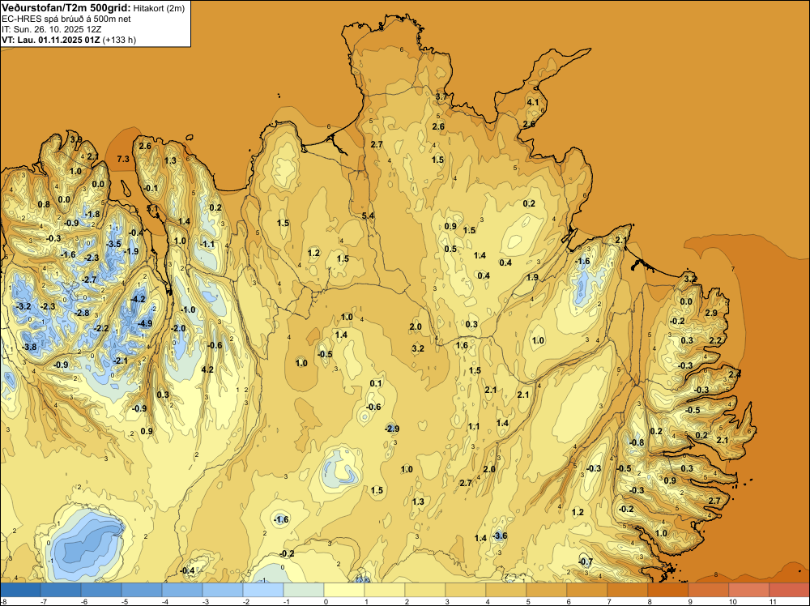810x606 pixels.
Task: Click the -0.1 temperature value
Action: pyautogui.click(x=151, y=188)
